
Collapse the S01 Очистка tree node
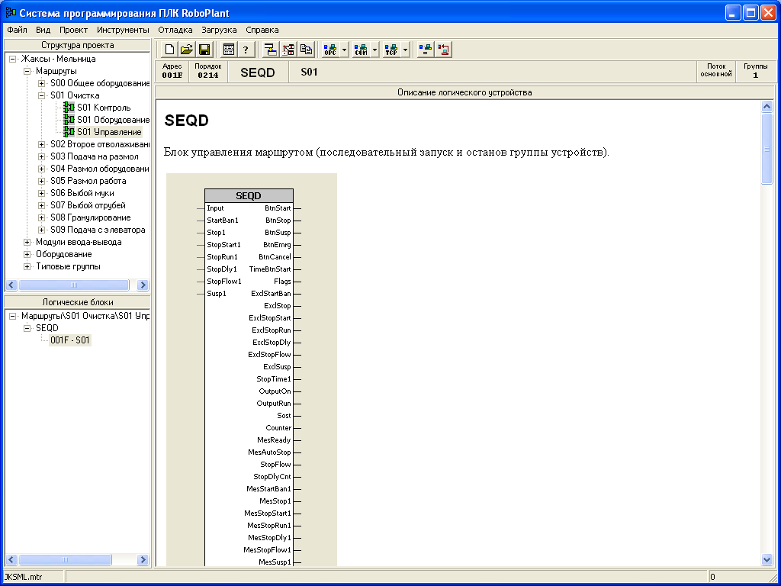(x=42, y=95)
